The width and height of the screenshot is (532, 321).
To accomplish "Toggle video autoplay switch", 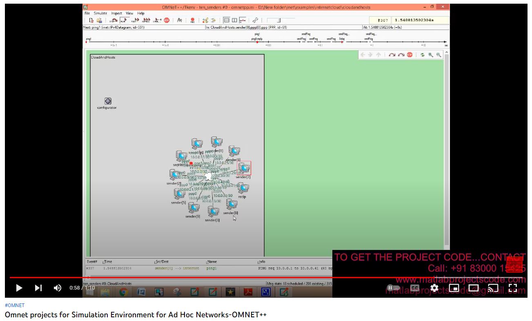I will pos(393,288).
